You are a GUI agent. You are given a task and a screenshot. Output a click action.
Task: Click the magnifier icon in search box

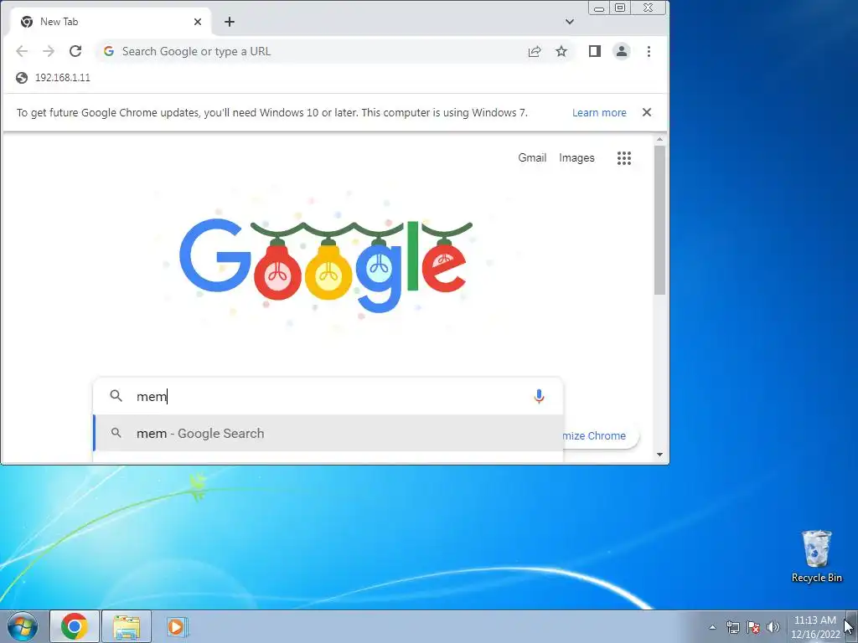click(116, 396)
